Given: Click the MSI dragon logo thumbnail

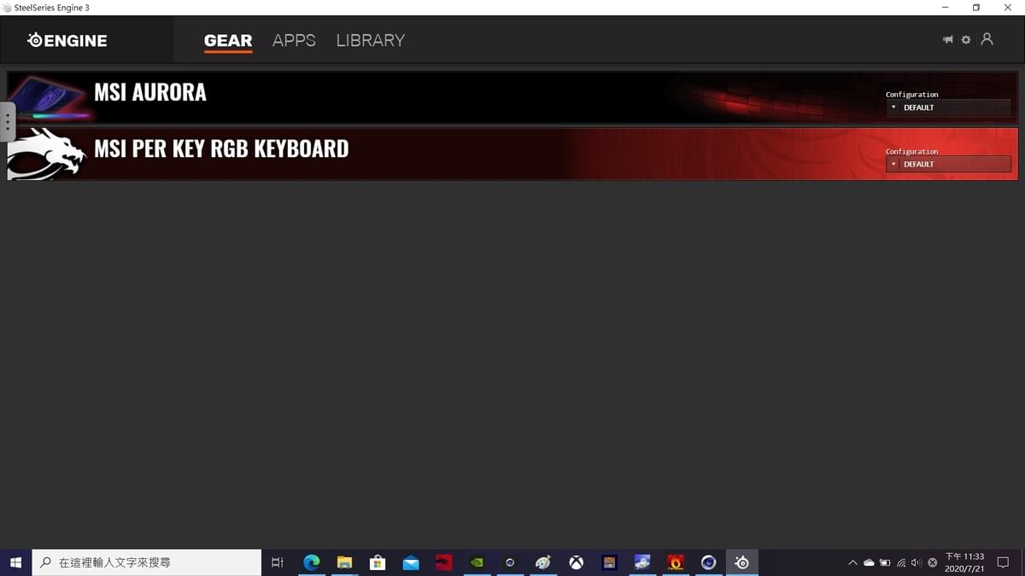Looking at the screenshot, I should click(x=47, y=154).
